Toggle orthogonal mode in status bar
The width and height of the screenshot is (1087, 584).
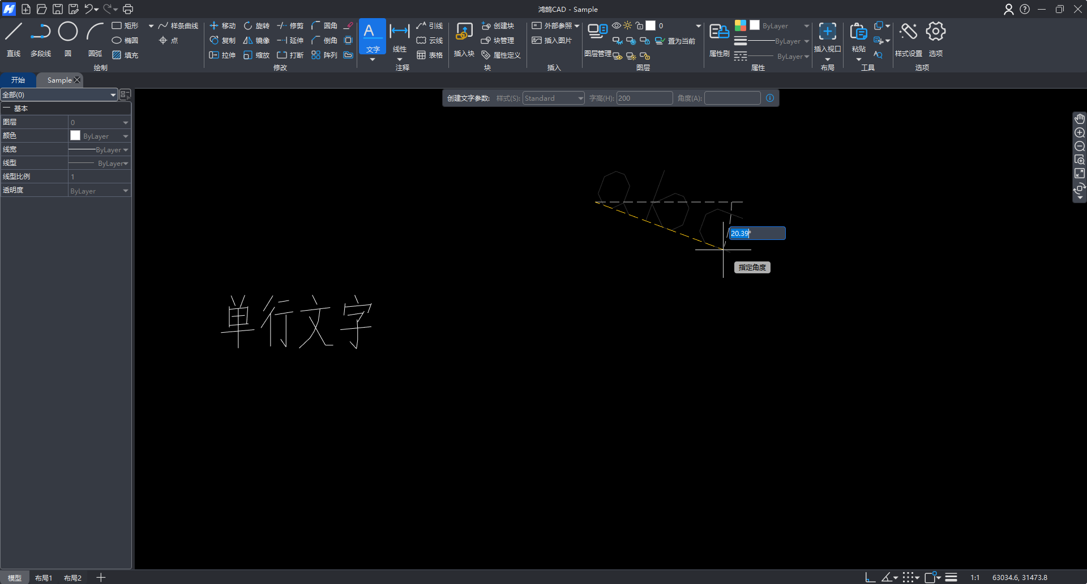coord(870,577)
